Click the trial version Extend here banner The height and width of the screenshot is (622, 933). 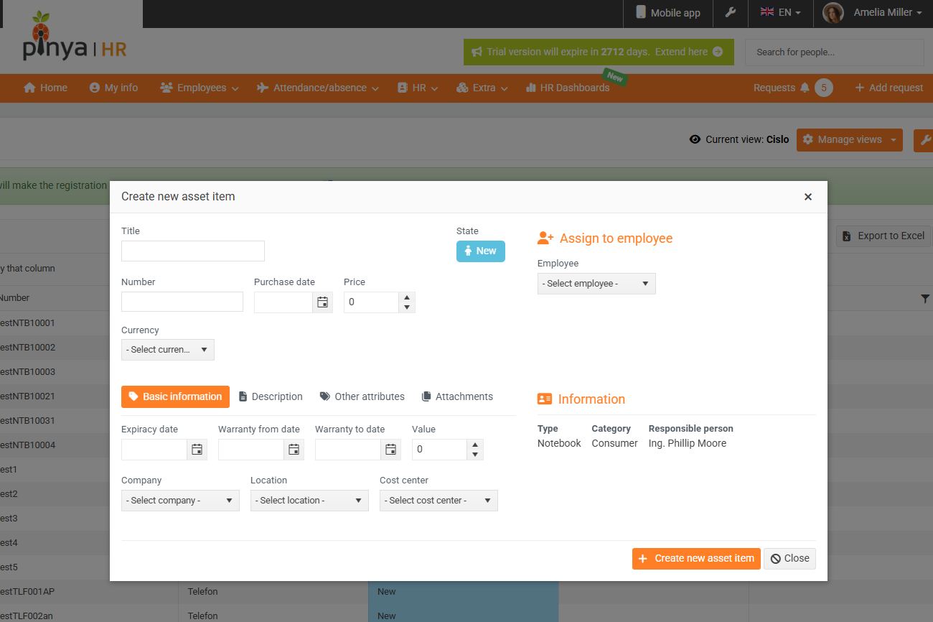pyautogui.click(x=599, y=52)
